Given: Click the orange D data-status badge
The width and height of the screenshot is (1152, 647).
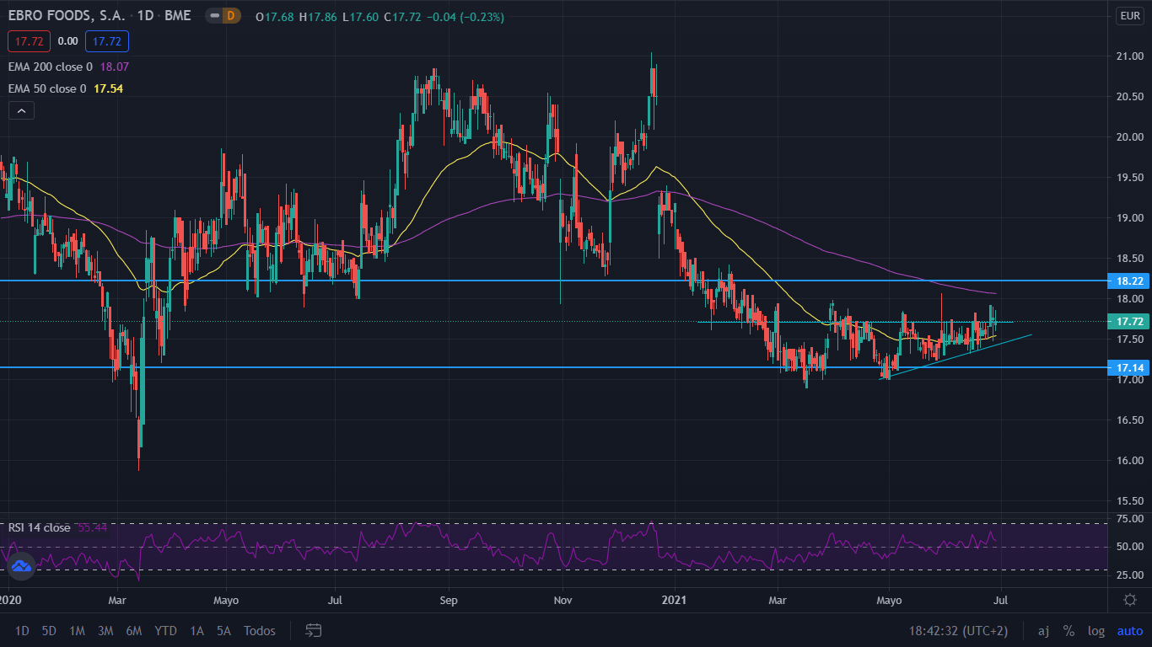Looking at the screenshot, I should (x=231, y=17).
